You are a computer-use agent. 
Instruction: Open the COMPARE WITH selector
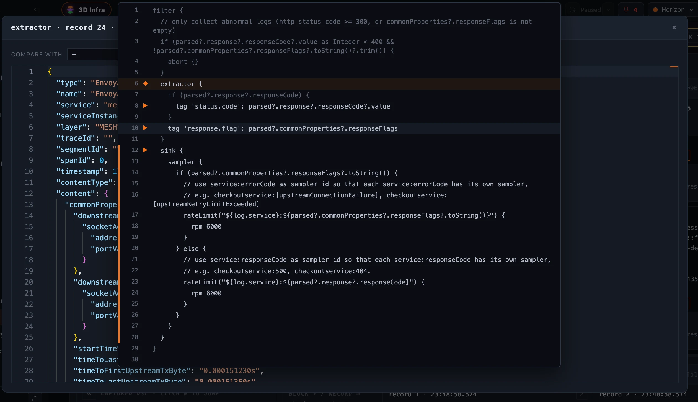[x=93, y=54]
